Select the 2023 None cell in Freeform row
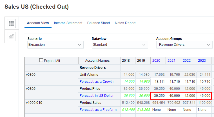 [204, 110]
